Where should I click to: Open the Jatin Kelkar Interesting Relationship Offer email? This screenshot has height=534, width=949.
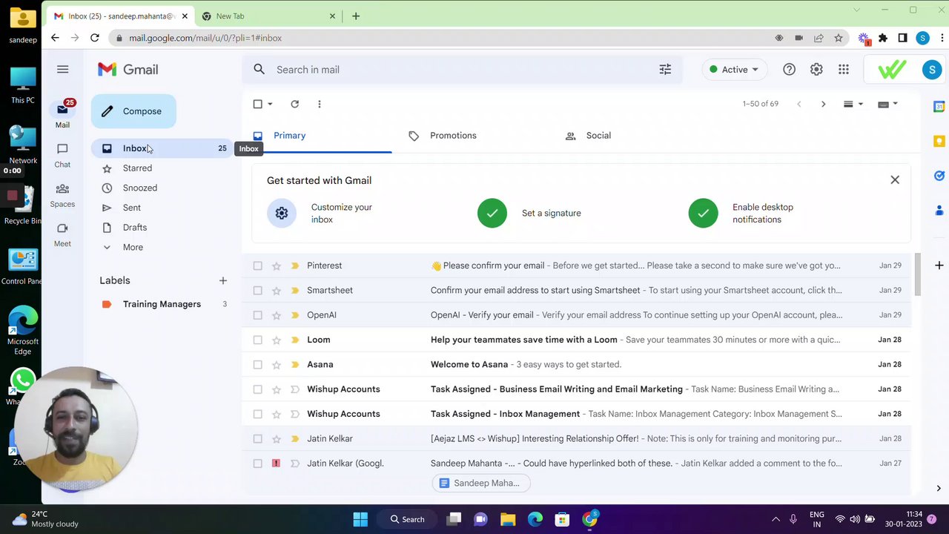tap(576, 439)
